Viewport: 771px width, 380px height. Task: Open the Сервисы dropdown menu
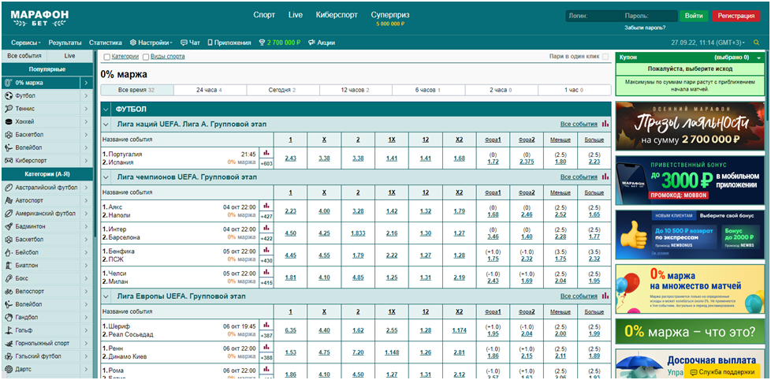pos(27,43)
